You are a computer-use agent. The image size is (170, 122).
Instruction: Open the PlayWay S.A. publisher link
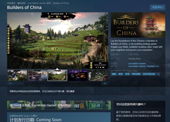pyautogui.click(x=153, y=66)
